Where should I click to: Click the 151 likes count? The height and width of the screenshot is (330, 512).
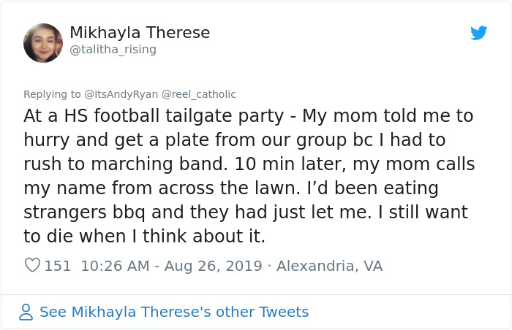[x=58, y=266]
